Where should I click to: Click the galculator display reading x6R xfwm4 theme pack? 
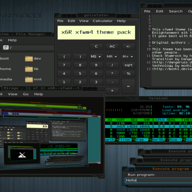tap(96, 33)
